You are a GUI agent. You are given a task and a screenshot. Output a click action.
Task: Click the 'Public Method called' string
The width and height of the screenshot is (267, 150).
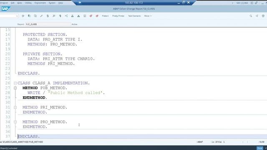pyautogui.click(x=75, y=93)
